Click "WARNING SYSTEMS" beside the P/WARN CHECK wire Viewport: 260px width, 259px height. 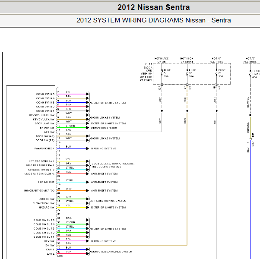coord(104,148)
